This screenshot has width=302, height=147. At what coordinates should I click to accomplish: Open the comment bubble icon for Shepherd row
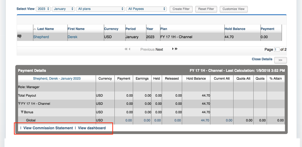click(19, 37)
